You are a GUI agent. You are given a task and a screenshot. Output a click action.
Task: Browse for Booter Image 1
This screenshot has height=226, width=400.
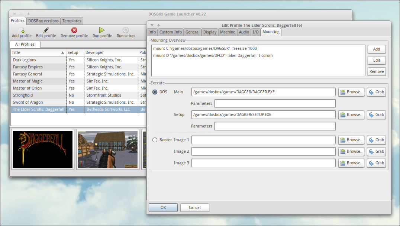351,140
